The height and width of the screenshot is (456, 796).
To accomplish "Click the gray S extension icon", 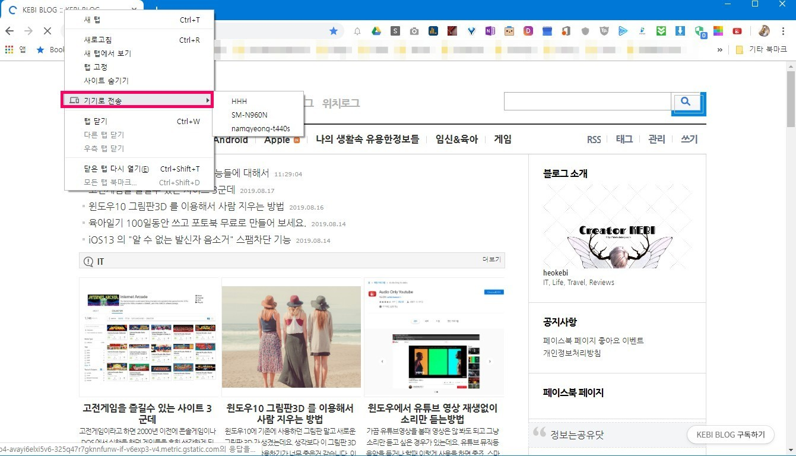I will coord(395,31).
